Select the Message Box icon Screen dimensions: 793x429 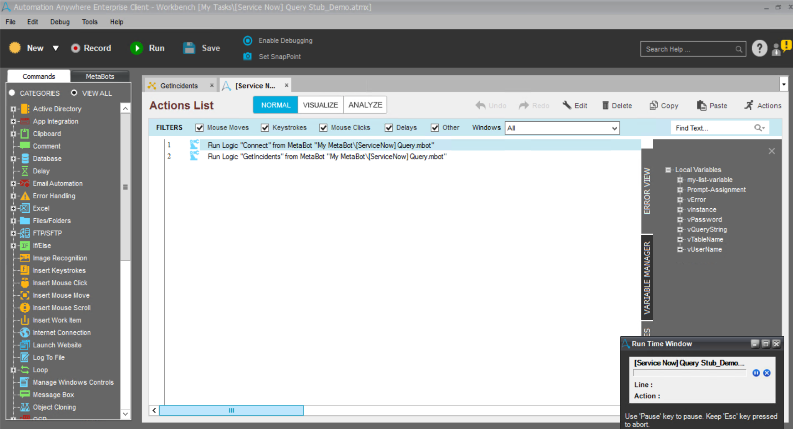click(25, 394)
